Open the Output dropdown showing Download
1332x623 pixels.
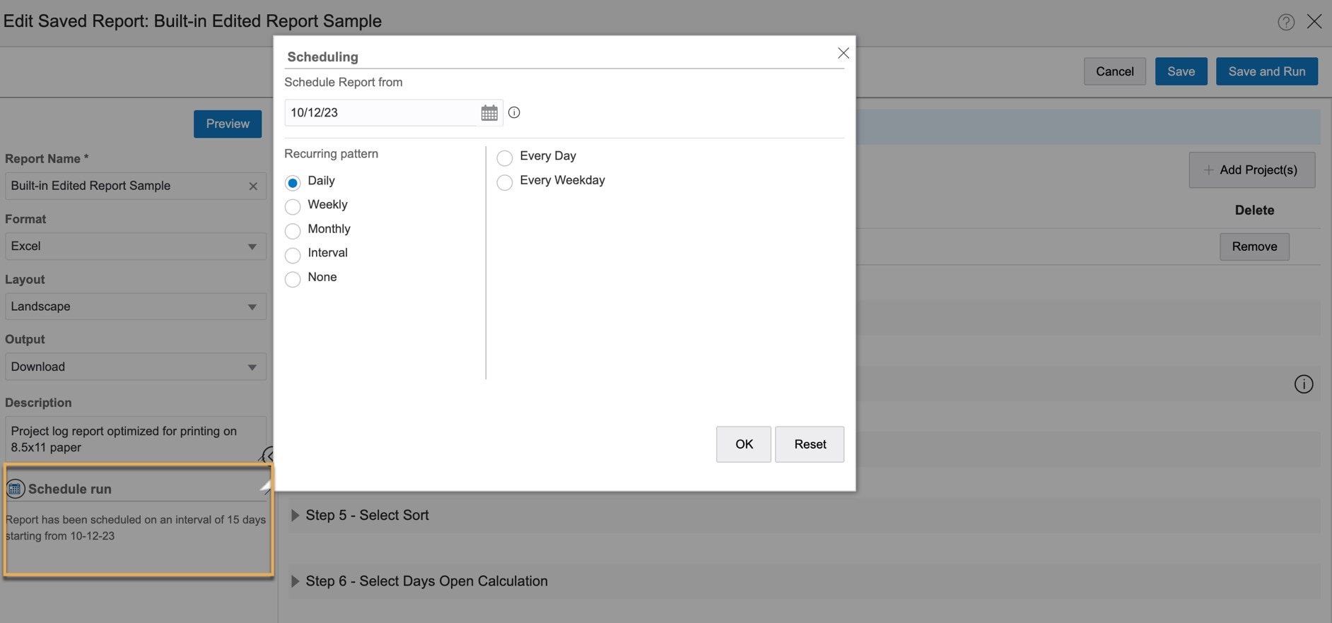[136, 367]
